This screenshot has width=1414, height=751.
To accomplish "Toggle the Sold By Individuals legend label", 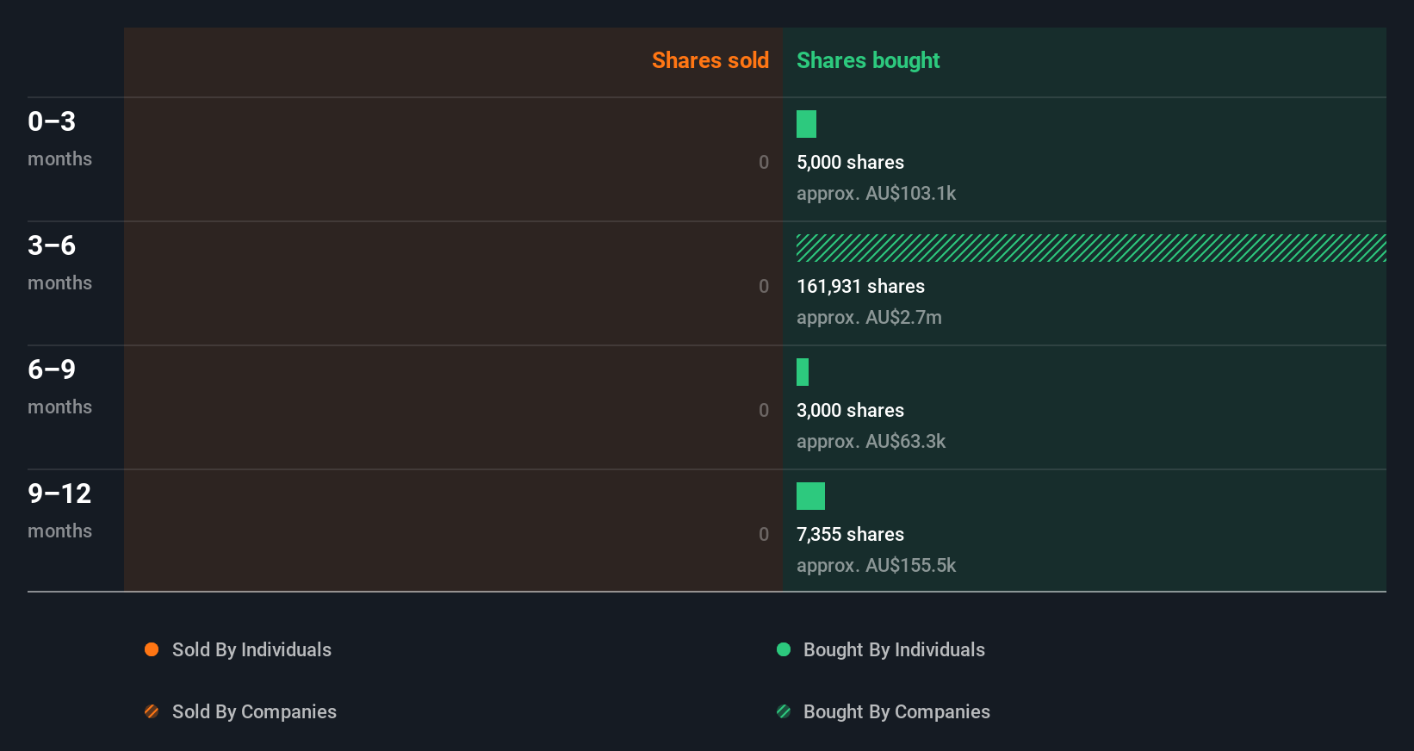I will pos(251,649).
